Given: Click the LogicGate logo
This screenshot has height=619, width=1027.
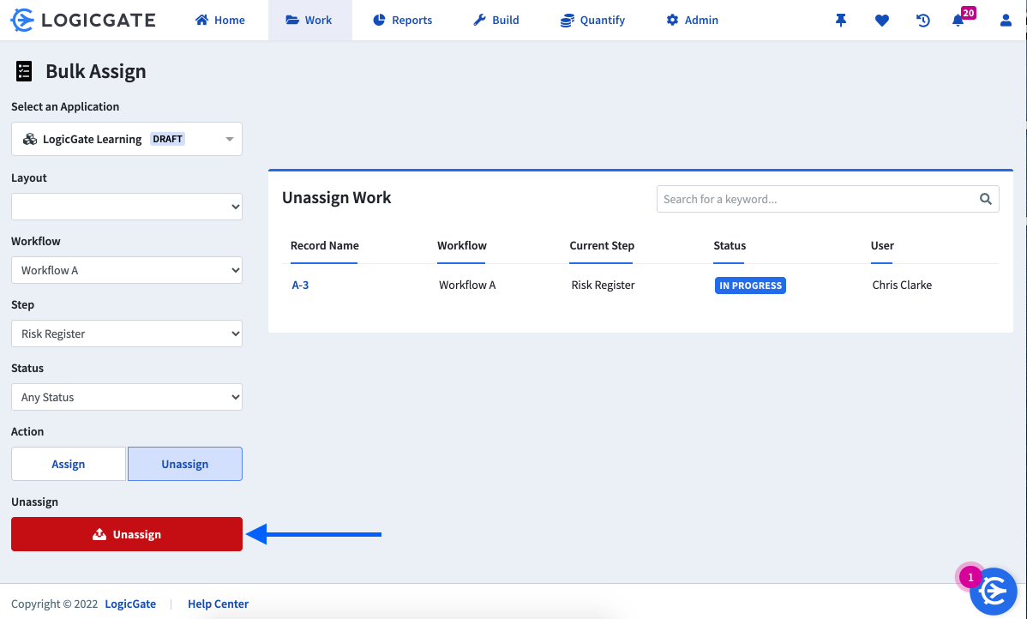Looking at the screenshot, I should [83, 21].
